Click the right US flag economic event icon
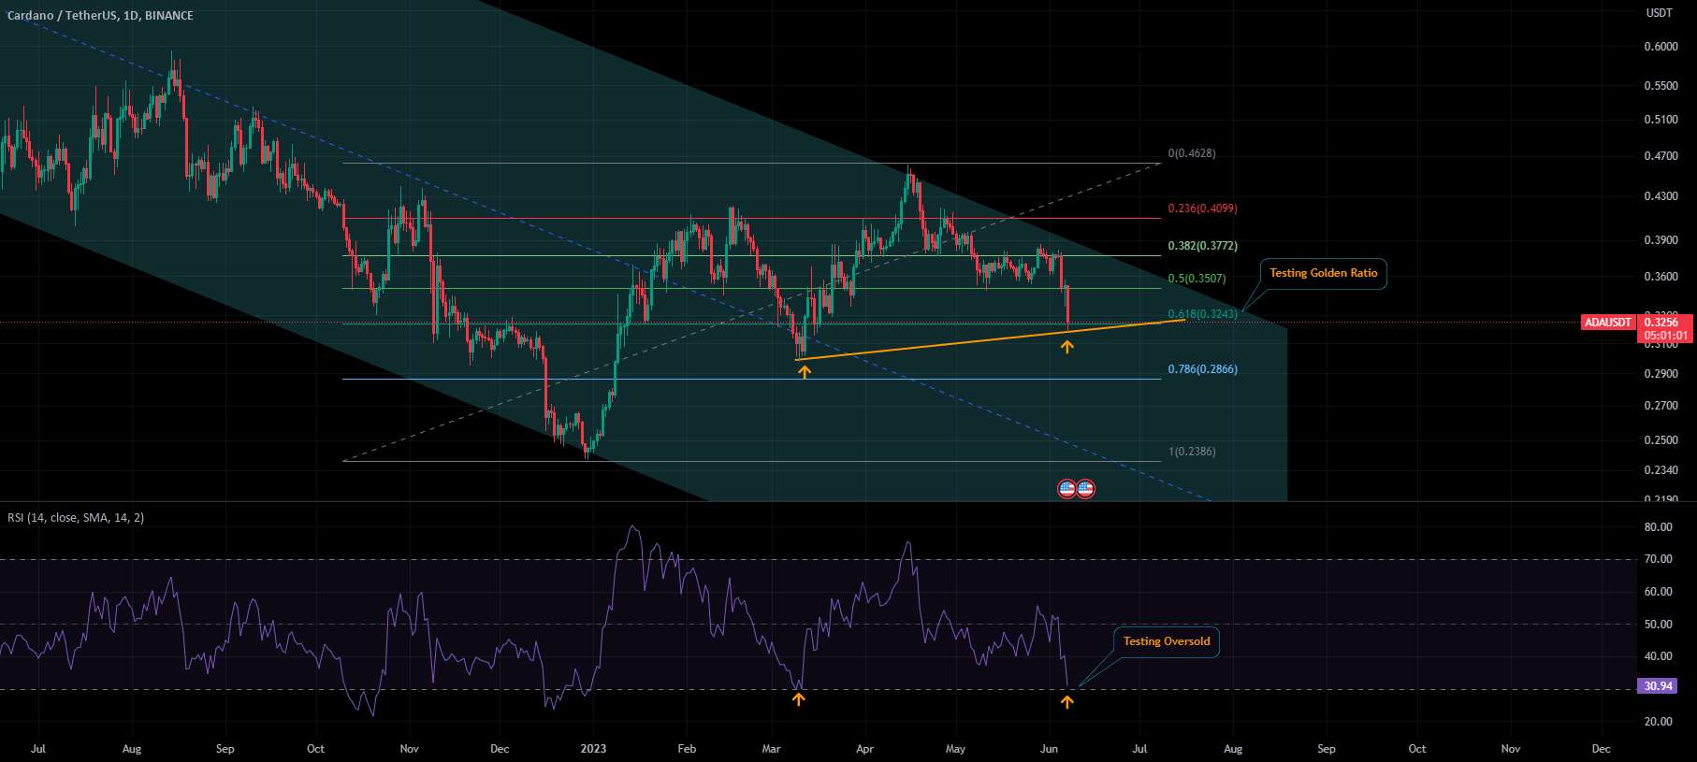The height and width of the screenshot is (762, 1697). [x=1085, y=488]
